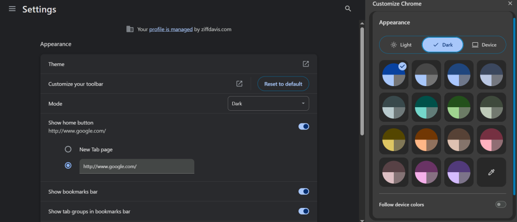Open the Mode dropdown showing Dark
517x222 pixels.
(269, 103)
